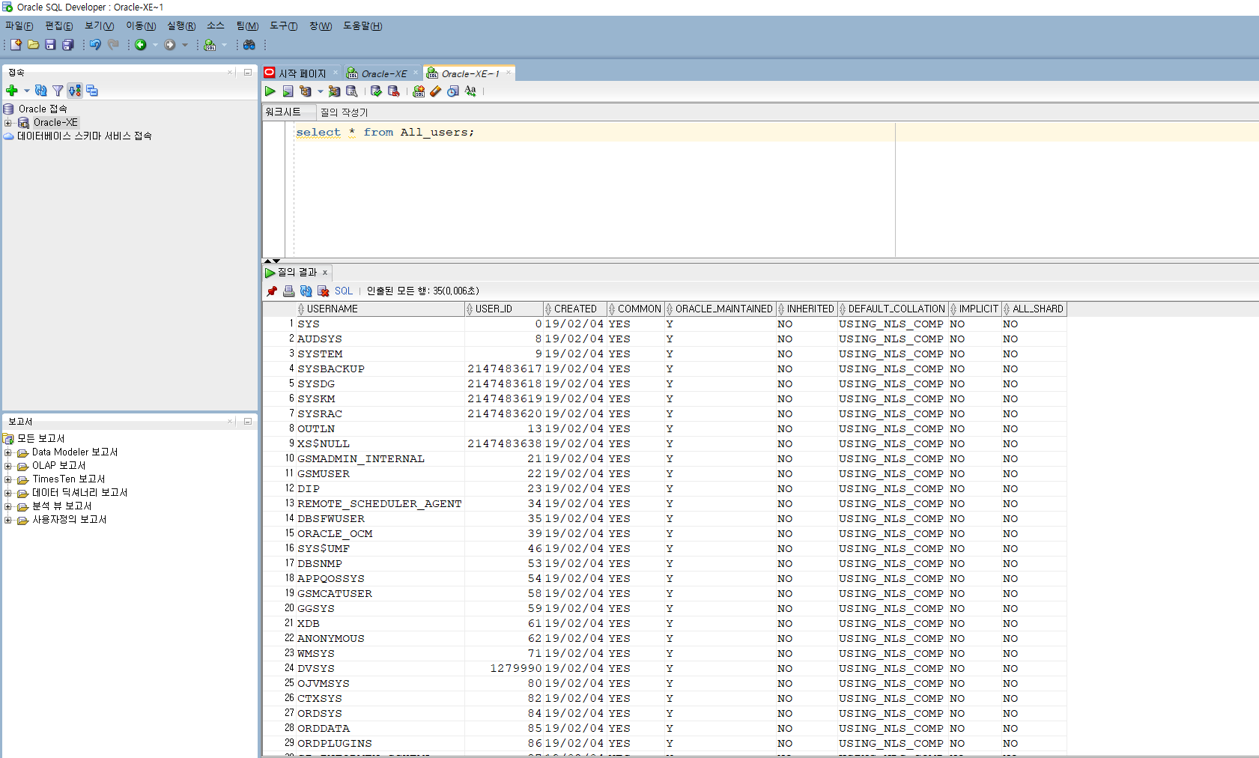
Task: Print the query result grid
Action: click(x=288, y=291)
